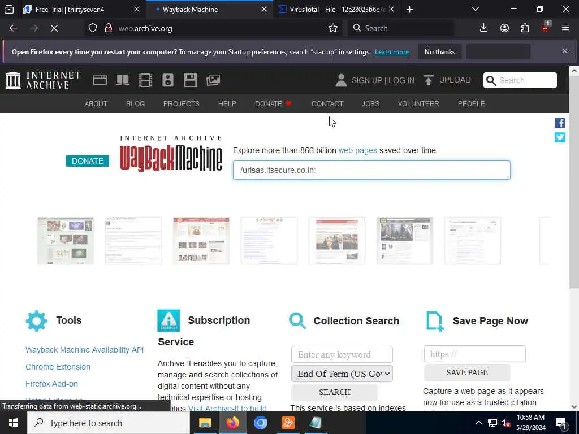Share page on Twitter
Screen dimensions: 579x434
click(560, 137)
